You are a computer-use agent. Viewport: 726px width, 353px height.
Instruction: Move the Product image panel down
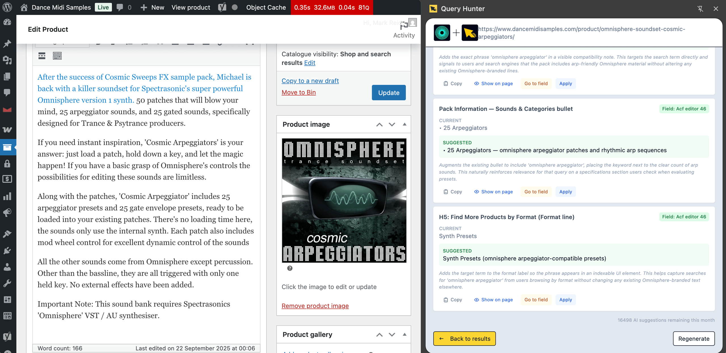point(392,124)
